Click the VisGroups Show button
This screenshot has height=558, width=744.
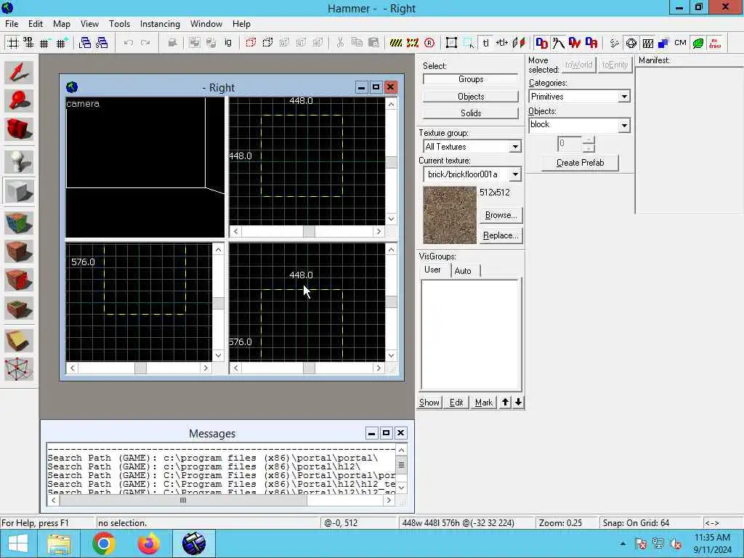pyautogui.click(x=429, y=403)
